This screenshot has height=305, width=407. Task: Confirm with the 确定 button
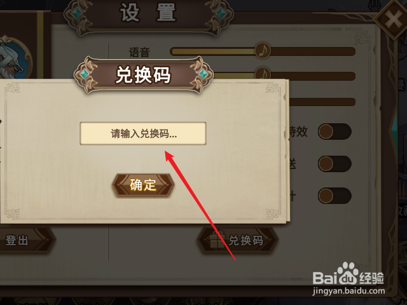tap(143, 185)
